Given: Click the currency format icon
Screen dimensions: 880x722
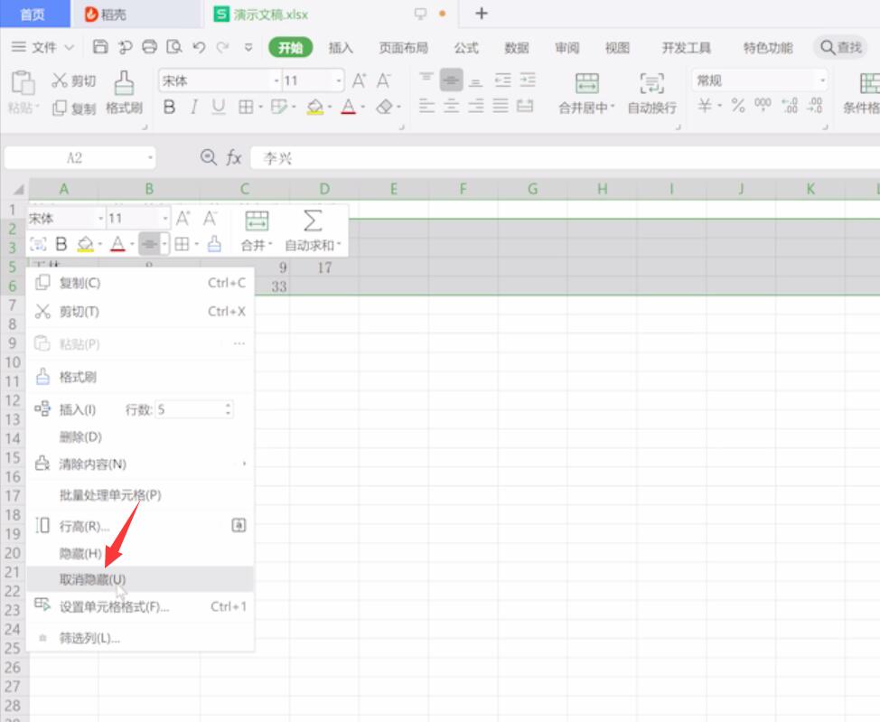Looking at the screenshot, I should pos(705,105).
